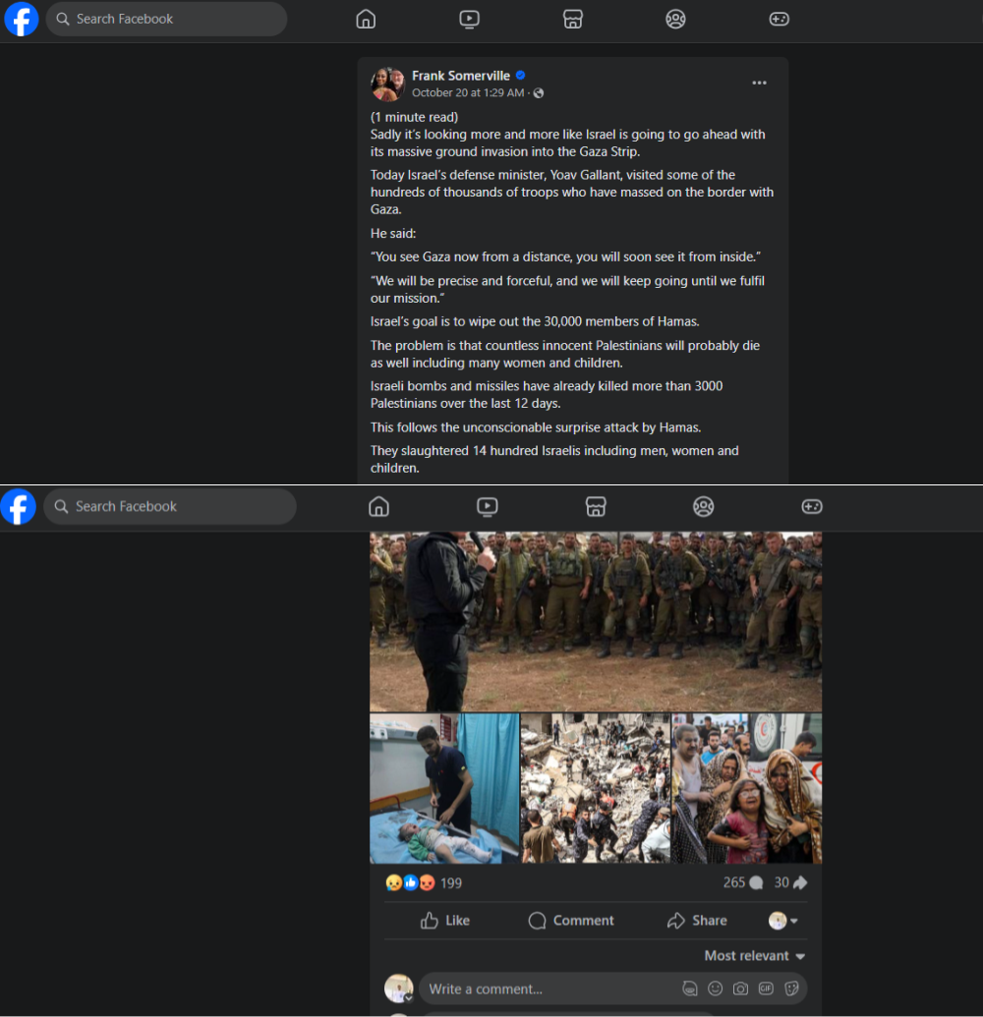Viewport: 983px width, 1017px height.
Task: Open the Groups tab in the upper navigation bar
Action: (x=675, y=20)
